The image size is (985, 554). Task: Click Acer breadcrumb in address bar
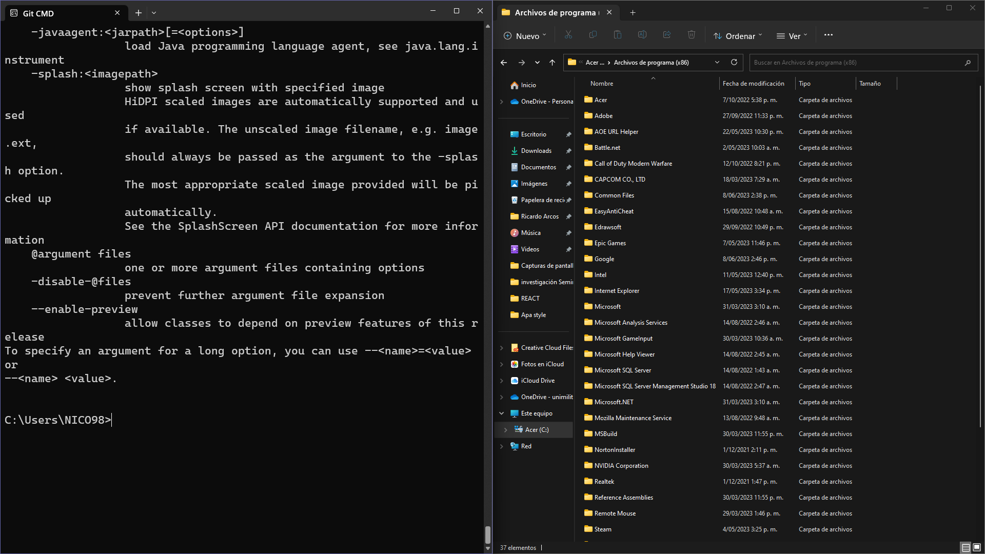point(595,63)
